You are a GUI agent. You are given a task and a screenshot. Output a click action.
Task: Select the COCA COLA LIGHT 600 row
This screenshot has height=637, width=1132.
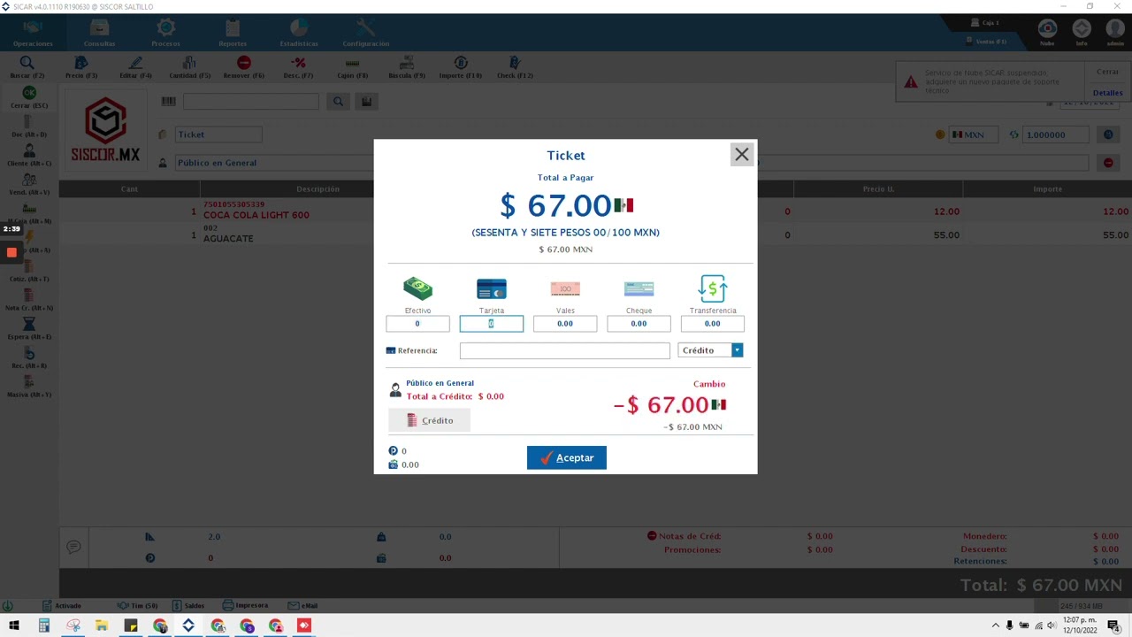click(595, 211)
